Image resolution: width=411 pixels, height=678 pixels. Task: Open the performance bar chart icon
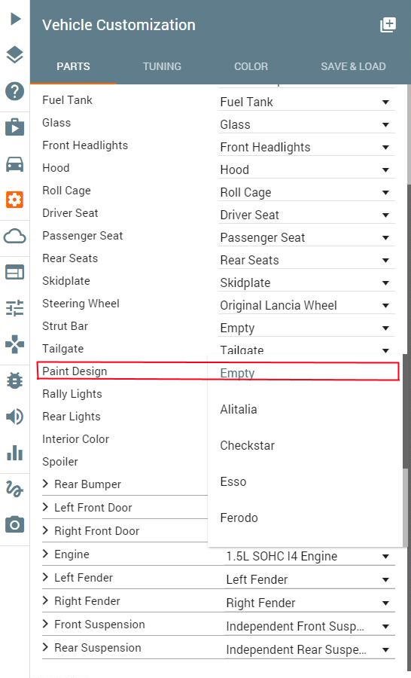click(15, 453)
